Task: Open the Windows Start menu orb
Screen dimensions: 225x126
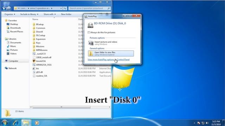Action: coord(5,123)
